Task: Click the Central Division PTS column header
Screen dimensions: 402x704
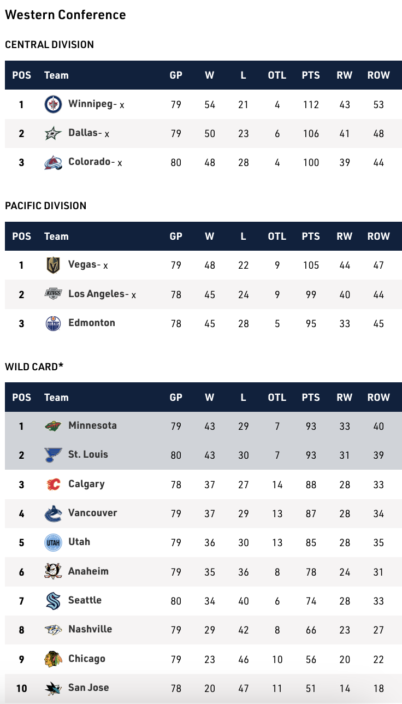Action: (311, 75)
